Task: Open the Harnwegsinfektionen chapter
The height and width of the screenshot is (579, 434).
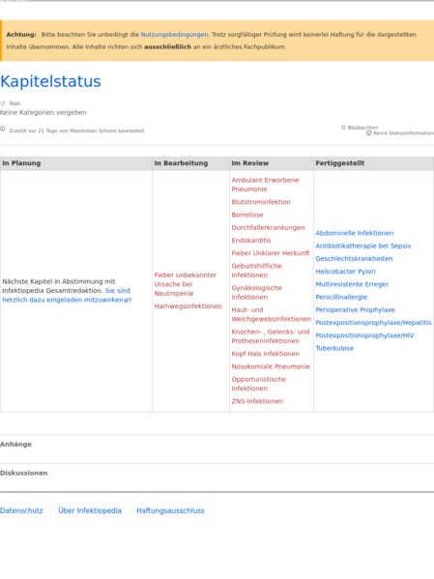Action: [188, 306]
